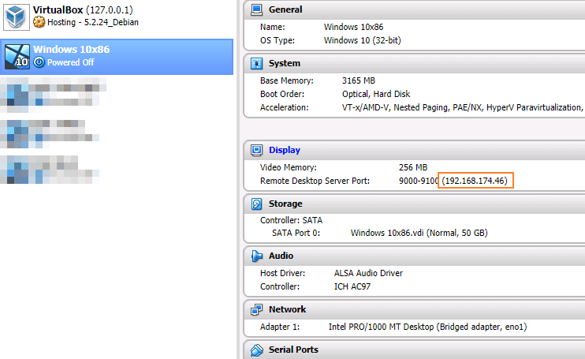585x359 pixels.
Task: Open the Storage settings header
Action: pyautogui.click(x=285, y=204)
